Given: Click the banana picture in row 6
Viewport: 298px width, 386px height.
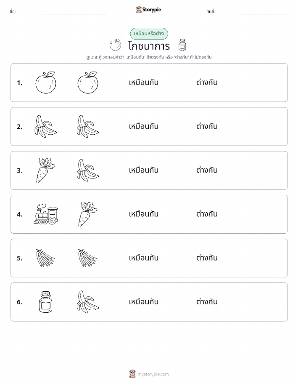Looking at the screenshot, I should [x=88, y=302].
